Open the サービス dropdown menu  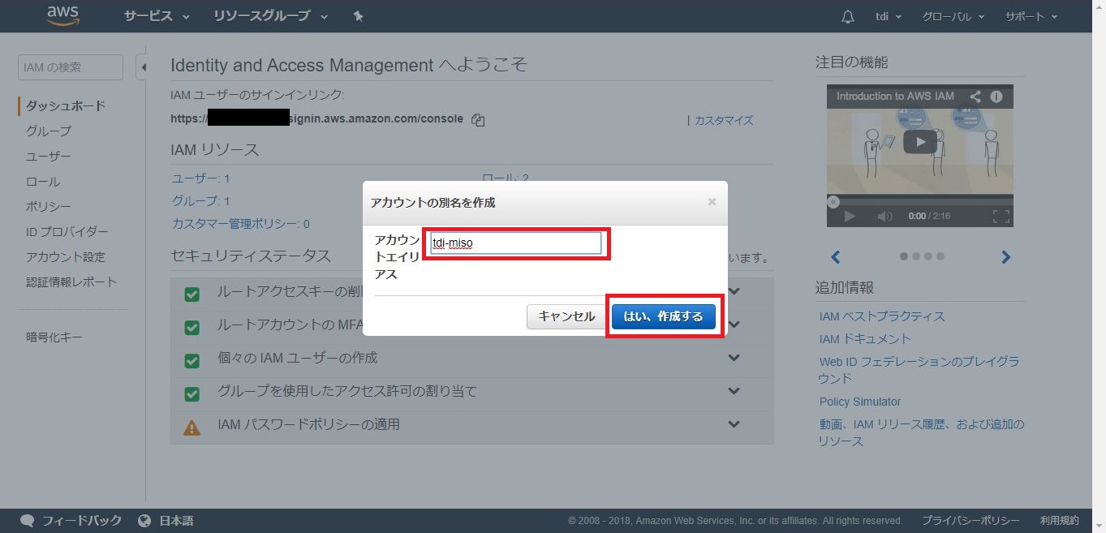[x=157, y=16]
